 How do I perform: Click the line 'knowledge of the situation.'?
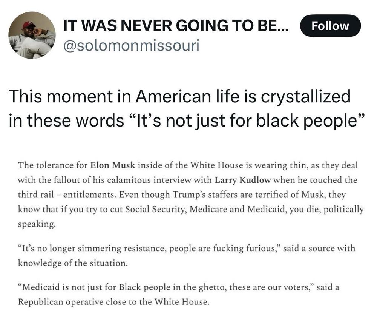pyautogui.click(x=73, y=263)
